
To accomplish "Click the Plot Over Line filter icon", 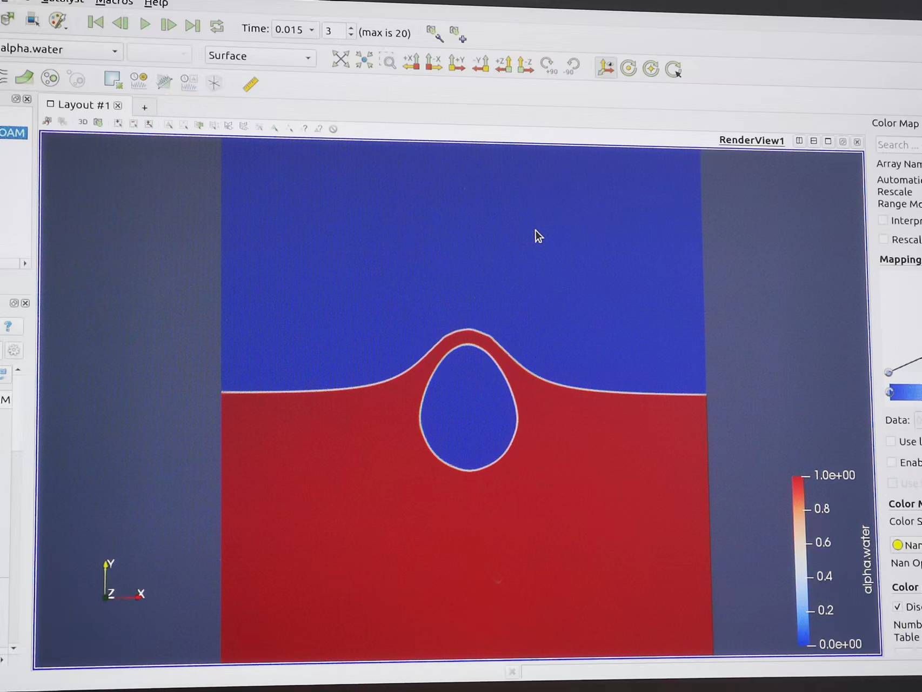I will pos(164,82).
